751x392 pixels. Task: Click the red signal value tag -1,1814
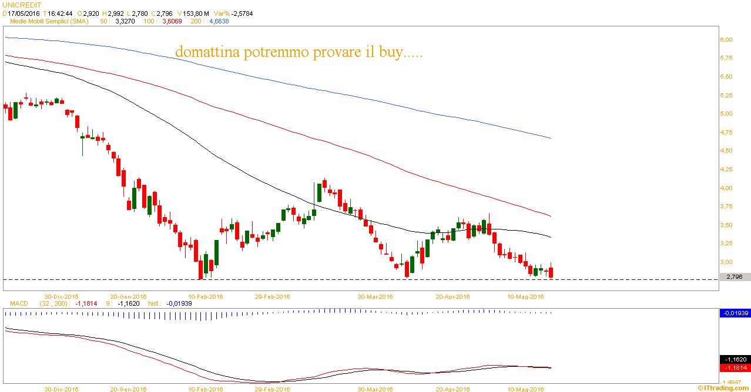click(x=735, y=367)
